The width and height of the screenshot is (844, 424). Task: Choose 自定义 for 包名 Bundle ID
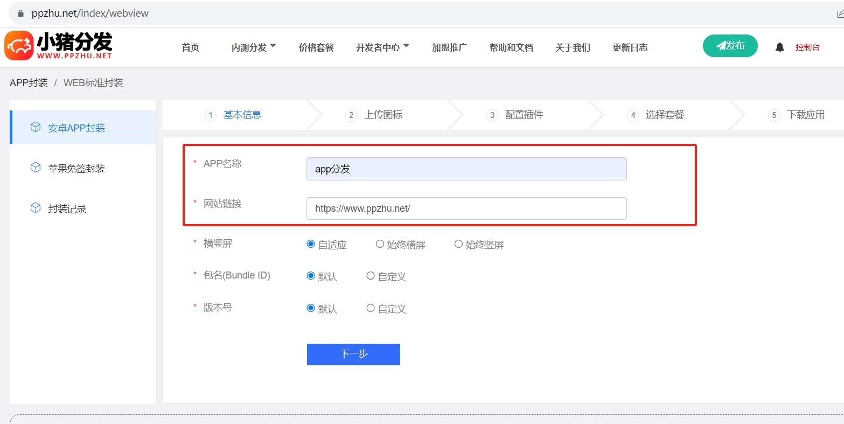click(371, 276)
